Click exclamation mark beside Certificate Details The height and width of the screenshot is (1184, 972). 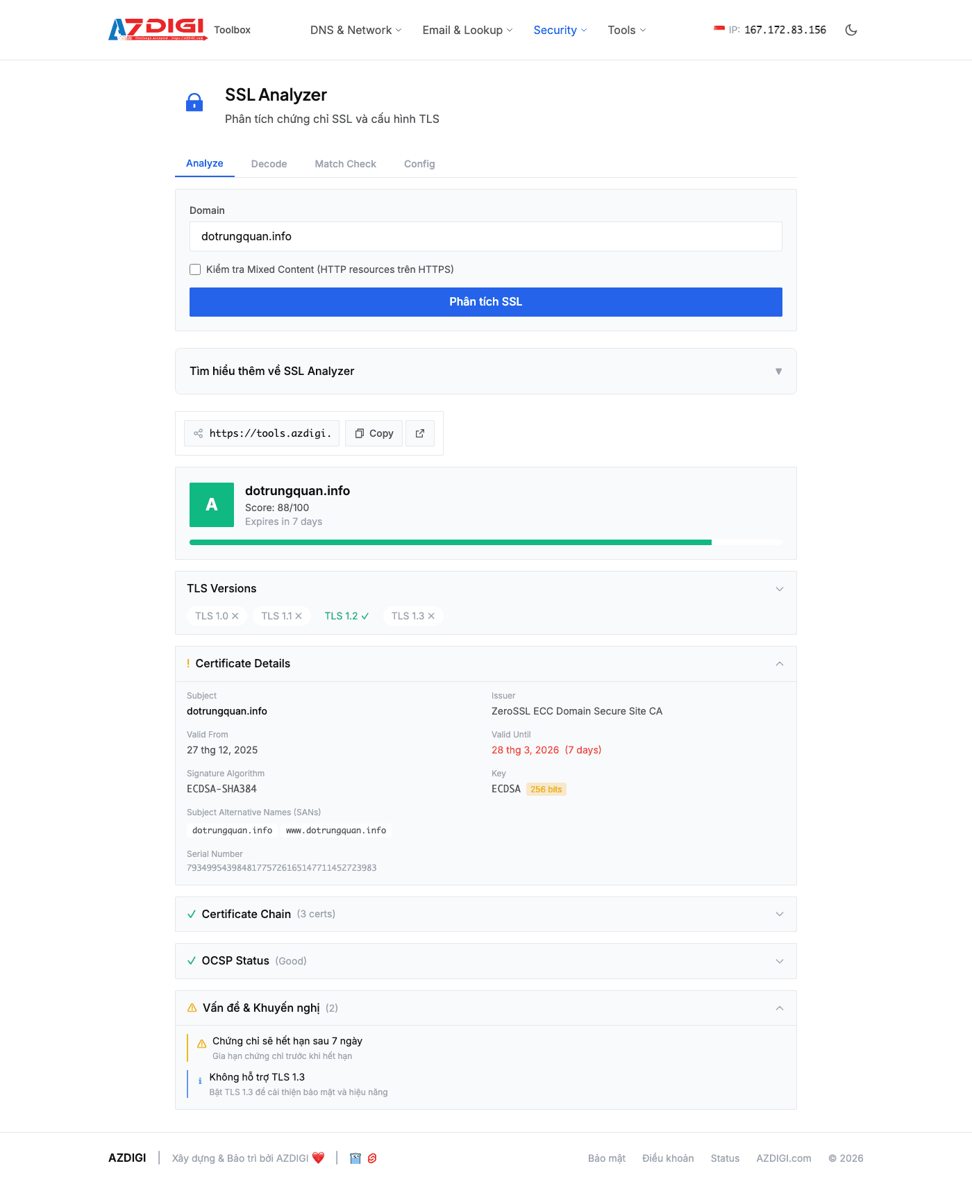pyautogui.click(x=188, y=664)
